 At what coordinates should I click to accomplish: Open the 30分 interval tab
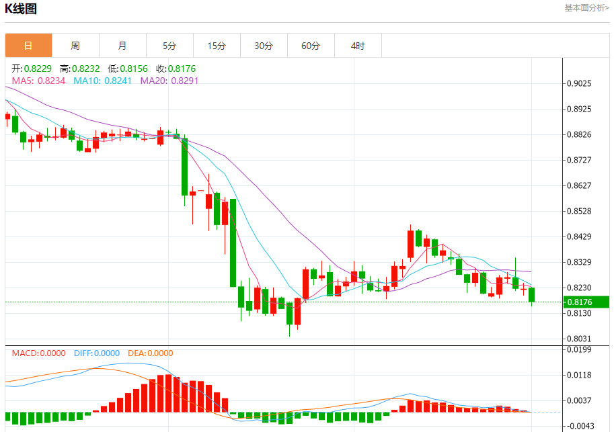[264, 46]
